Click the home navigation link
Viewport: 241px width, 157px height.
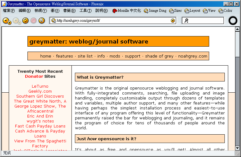46,56
